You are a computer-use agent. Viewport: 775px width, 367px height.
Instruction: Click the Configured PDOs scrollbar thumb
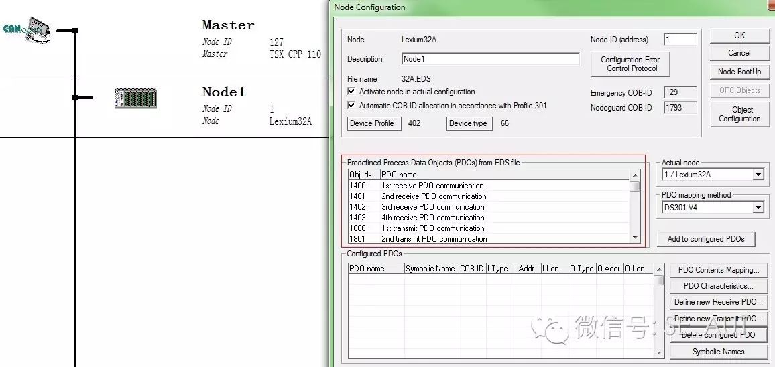point(659,280)
